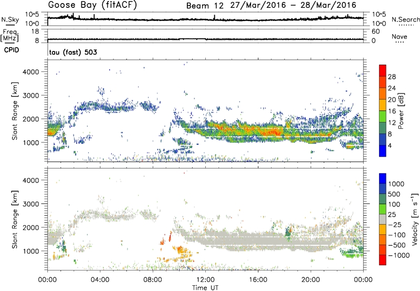Click the "1000" tick of the velocity panel
Image resolution: width=420 pixels, height=291 pixels.
[30, 251]
